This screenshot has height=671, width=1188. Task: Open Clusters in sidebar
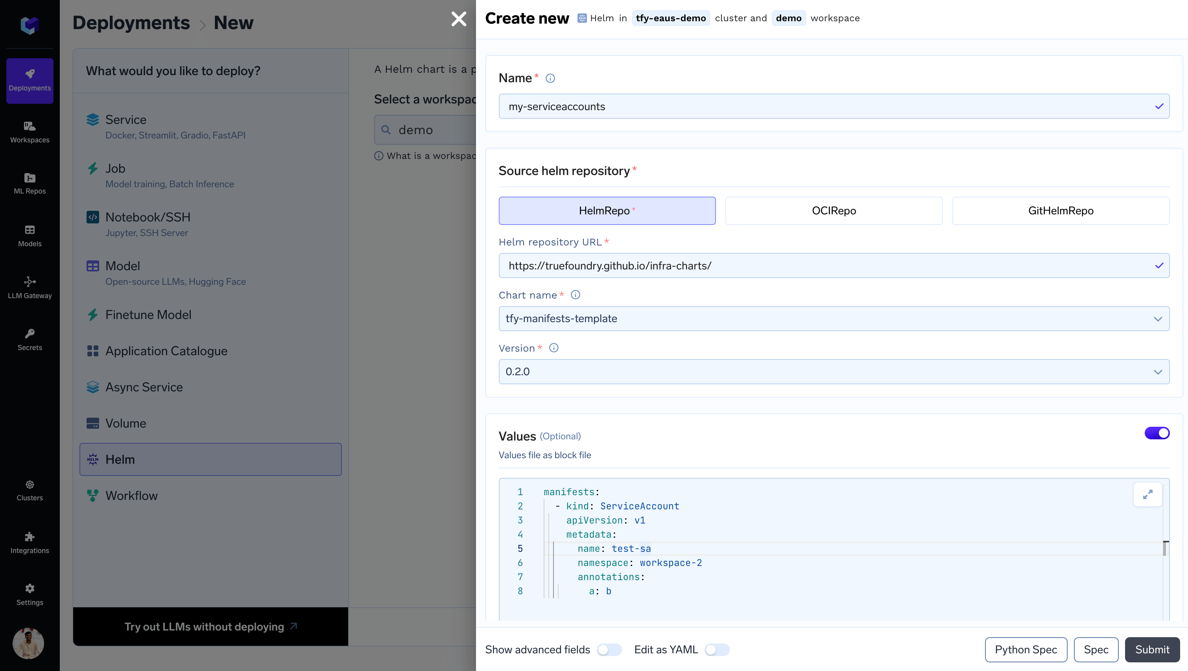(30, 490)
